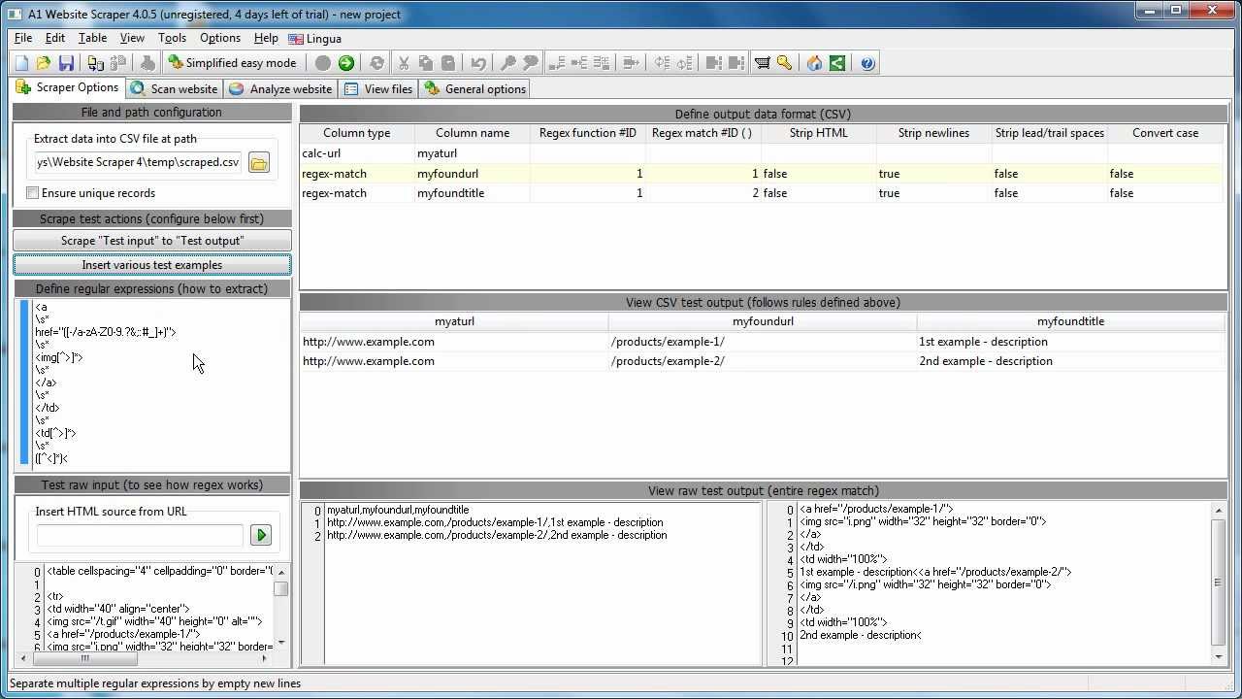Click the Strip HTML column header
This screenshot has height=699, width=1242.
(818, 133)
